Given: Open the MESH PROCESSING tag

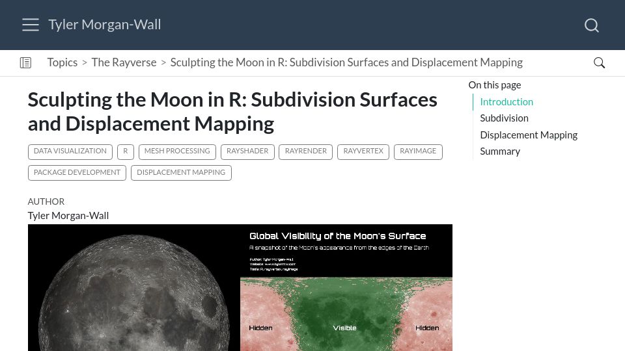Looking at the screenshot, I should coord(177,151).
